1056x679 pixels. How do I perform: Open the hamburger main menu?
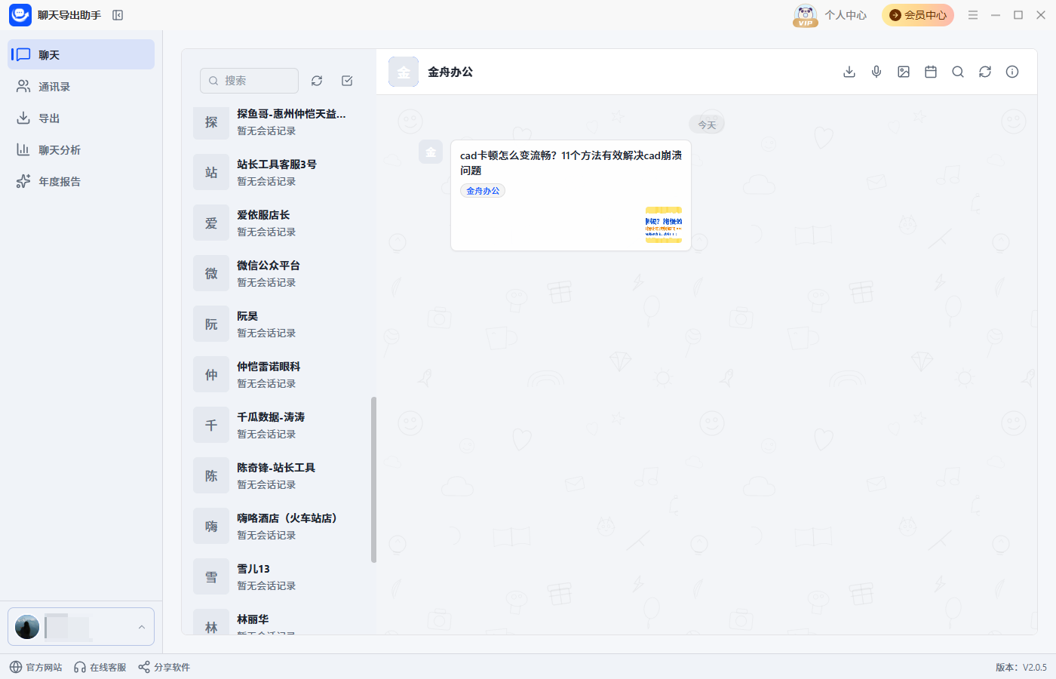click(973, 15)
